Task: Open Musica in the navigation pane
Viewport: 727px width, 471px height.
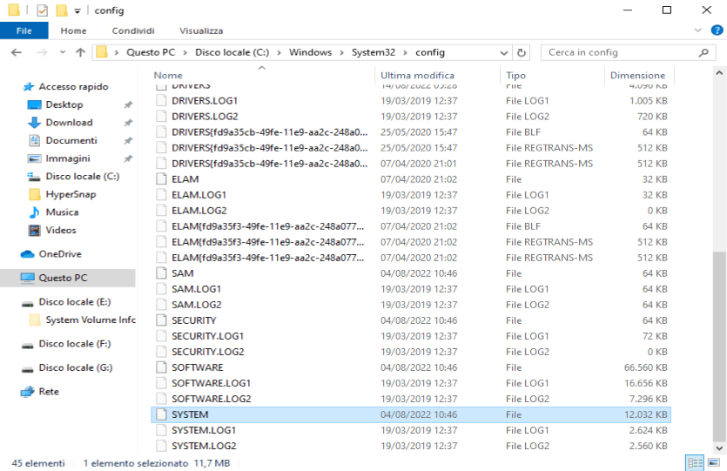Action: pyautogui.click(x=62, y=212)
